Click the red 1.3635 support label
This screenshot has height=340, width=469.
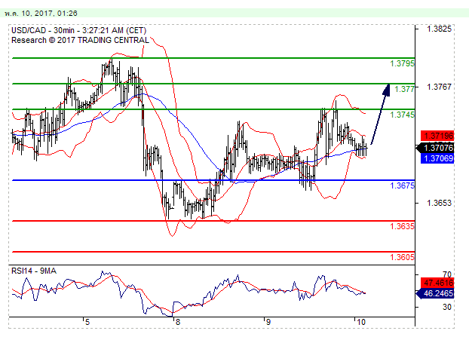(x=403, y=226)
